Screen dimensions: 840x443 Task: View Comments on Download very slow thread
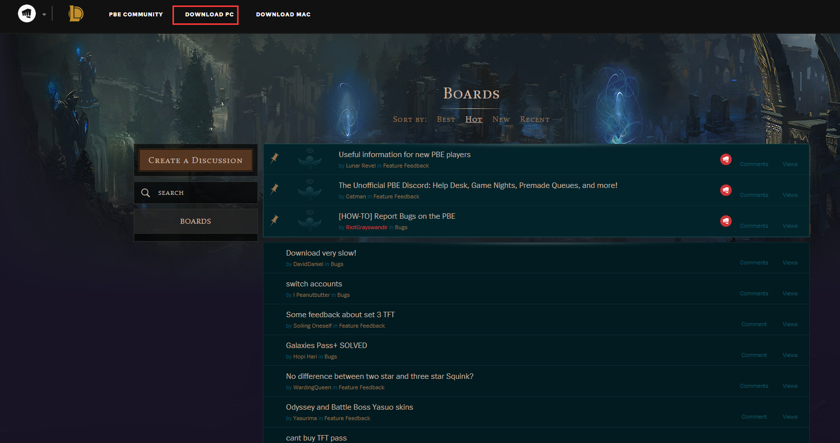(x=754, y=263)
